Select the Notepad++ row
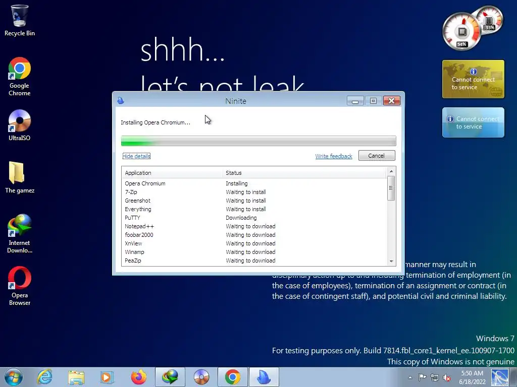This screenshot has width=517, height=387. pyautogui.click(x=254, y=226)
